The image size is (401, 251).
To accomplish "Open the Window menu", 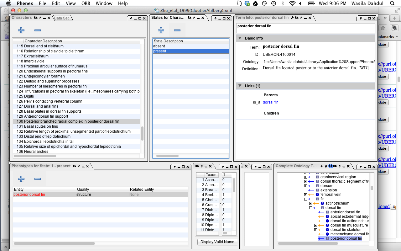I will click(104, 3).
